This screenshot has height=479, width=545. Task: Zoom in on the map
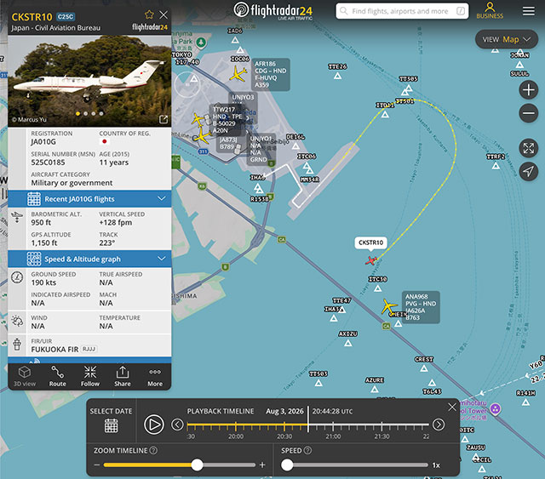[x=529, y=90]
